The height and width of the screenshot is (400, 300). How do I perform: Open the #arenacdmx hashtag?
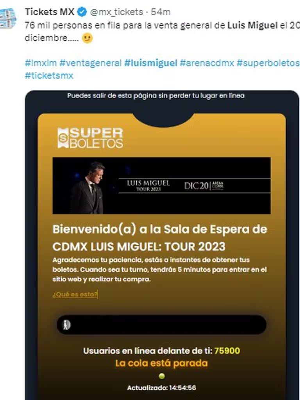207,63
